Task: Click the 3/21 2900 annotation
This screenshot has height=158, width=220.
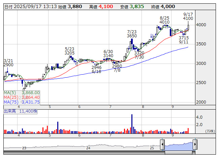Action: pos(8,63)
